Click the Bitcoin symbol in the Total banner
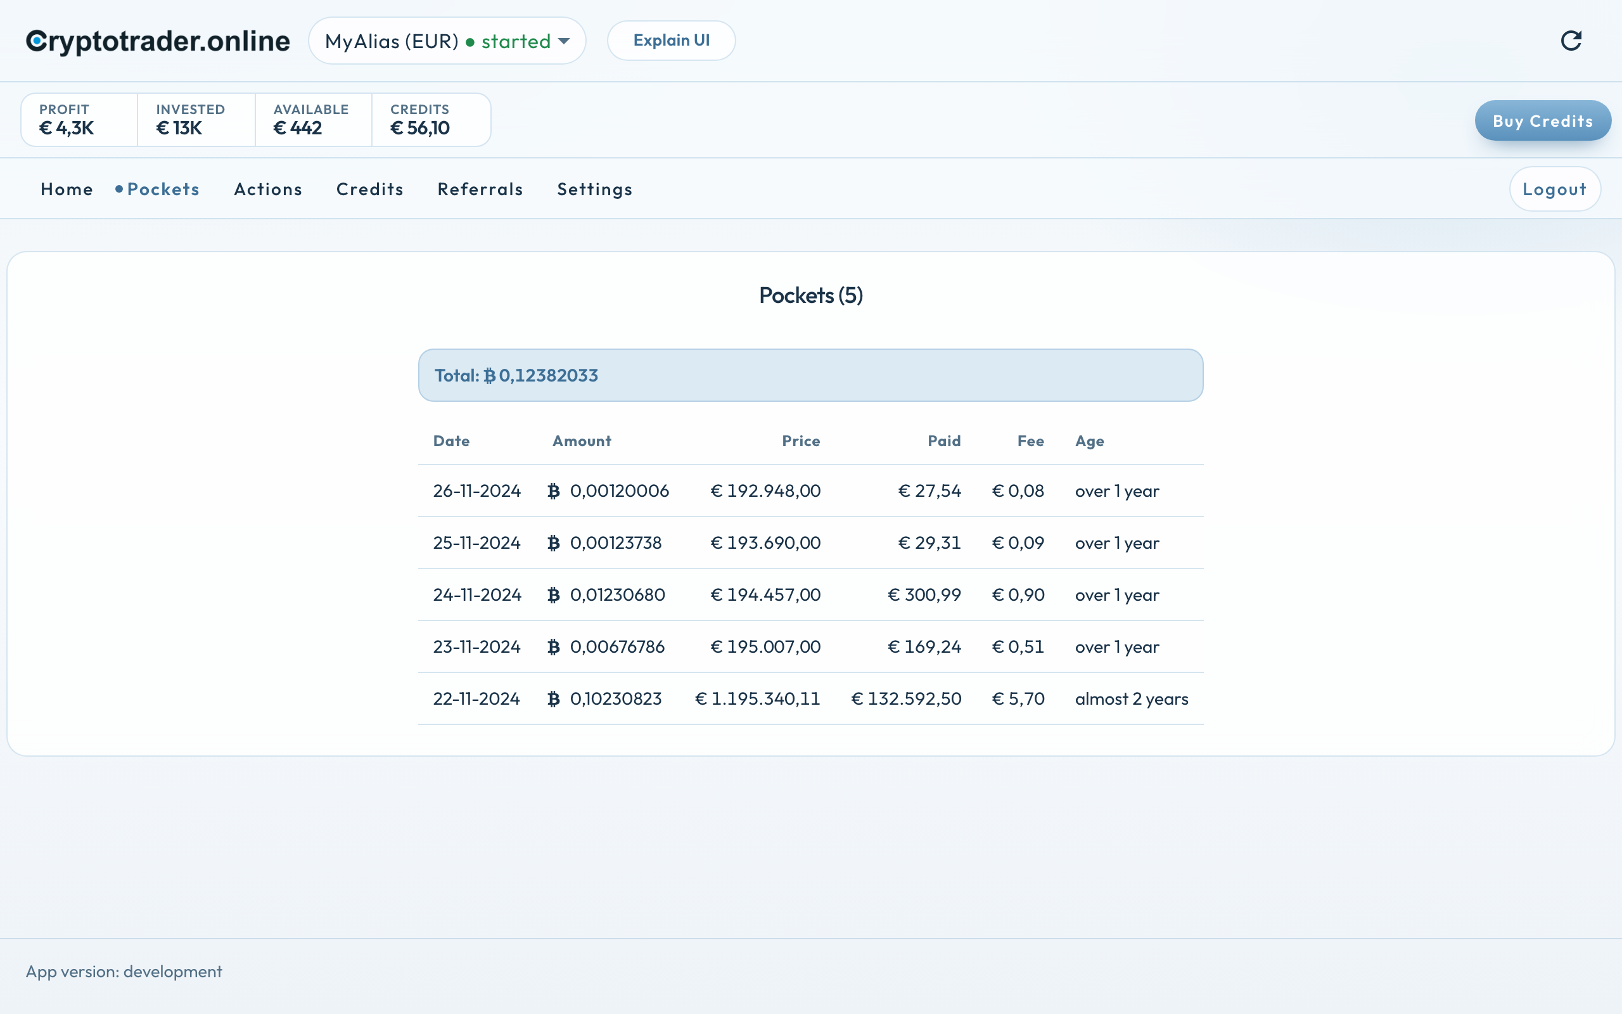This screenshot has height=1014, width=1622. pyautogui.click(x=490, y=376)
